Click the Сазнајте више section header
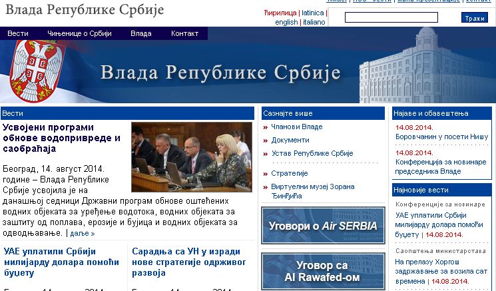This screenshot has height=291, width=496. (323, 113)
